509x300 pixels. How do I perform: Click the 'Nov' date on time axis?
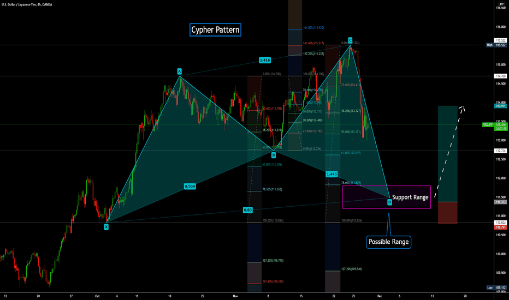[x=235, y=296]
